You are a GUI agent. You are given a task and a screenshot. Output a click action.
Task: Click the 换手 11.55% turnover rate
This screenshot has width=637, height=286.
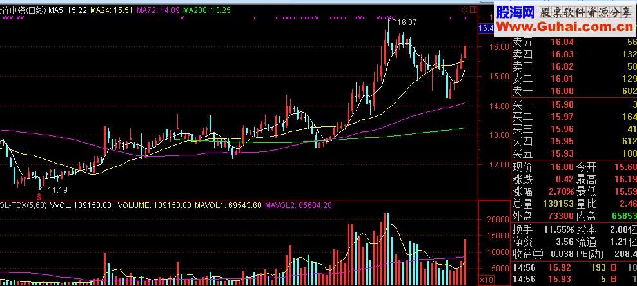[x=559, y=229]
